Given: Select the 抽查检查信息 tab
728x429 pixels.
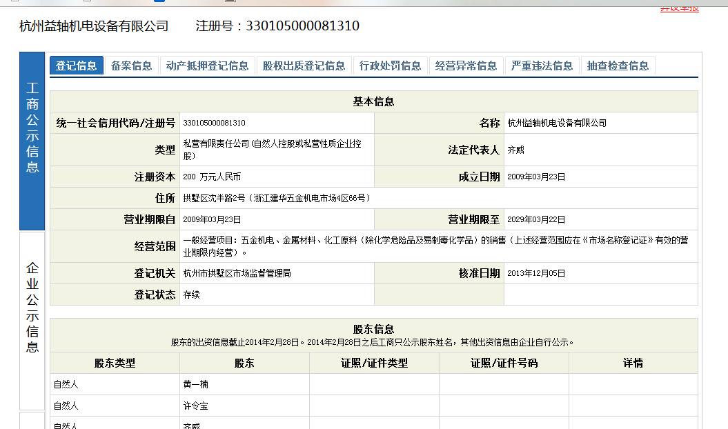Looking at the screenshot, I should 618,66.
